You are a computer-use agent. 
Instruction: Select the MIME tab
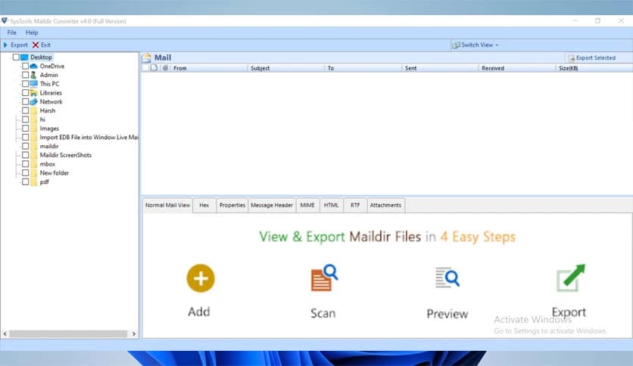(307, 205)
